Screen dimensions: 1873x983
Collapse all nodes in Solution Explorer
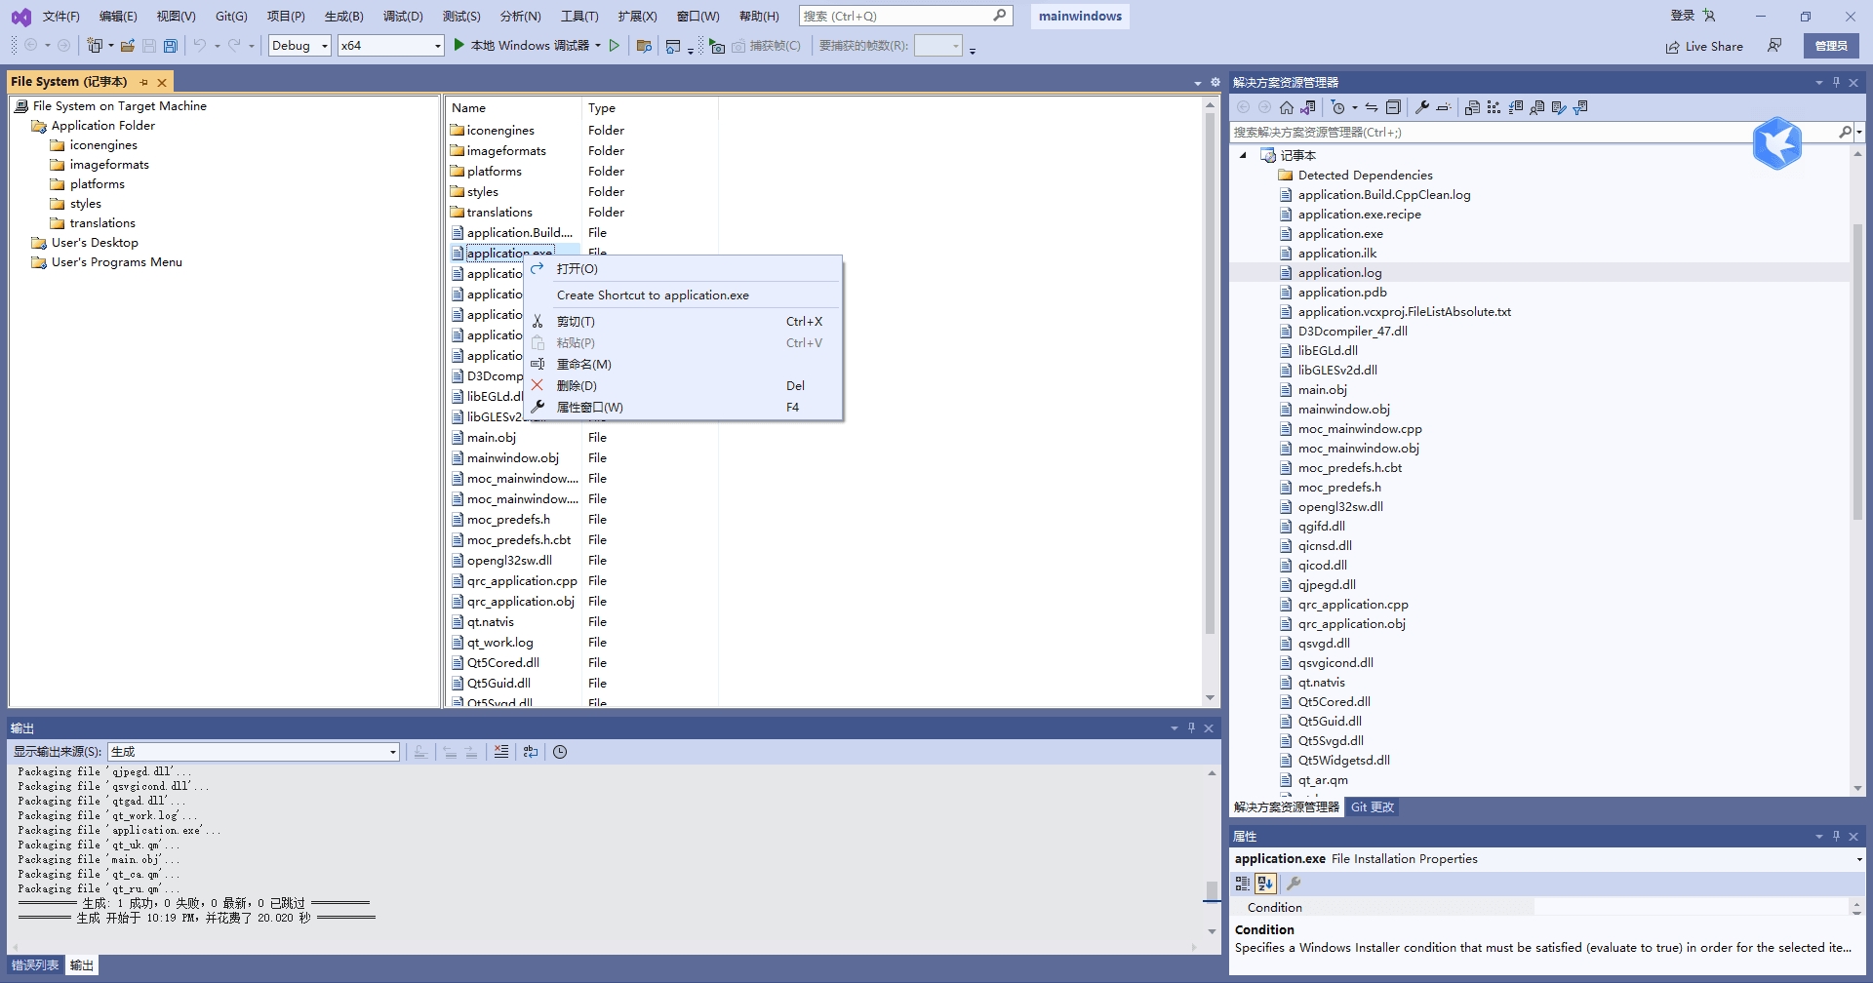1393,107
